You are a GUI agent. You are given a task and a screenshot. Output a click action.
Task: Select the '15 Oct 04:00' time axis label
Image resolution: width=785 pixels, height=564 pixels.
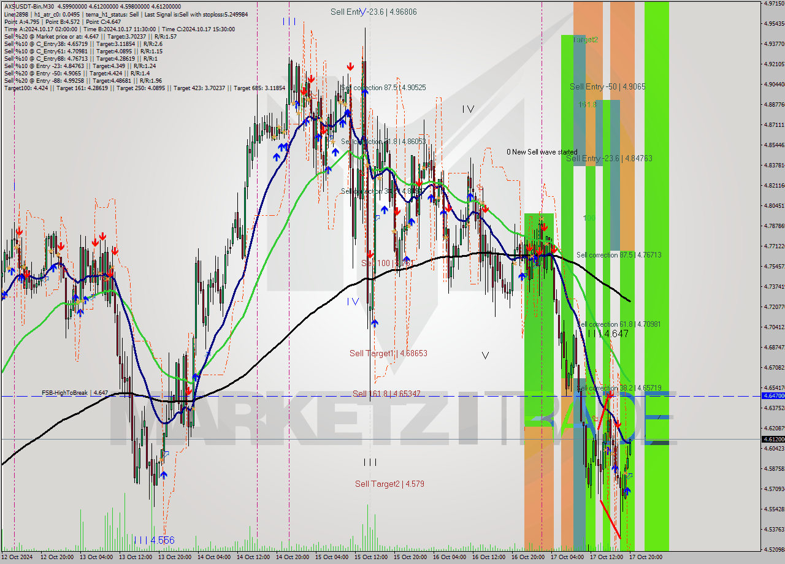pyautogui.click(x=332, y=557)
